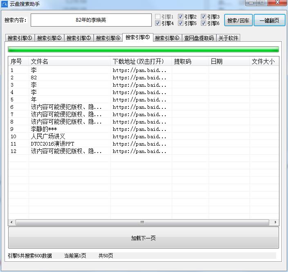Click the scrollbar right arrow
Image resolution: width=288 pixels, height=272 pixels.
[x=275, y=222]
